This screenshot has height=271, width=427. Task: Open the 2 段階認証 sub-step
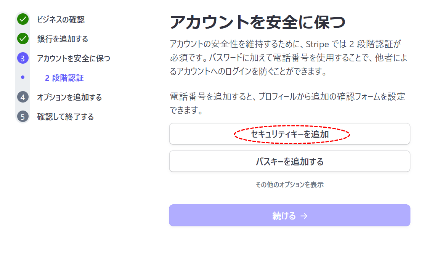coord(64,78)
